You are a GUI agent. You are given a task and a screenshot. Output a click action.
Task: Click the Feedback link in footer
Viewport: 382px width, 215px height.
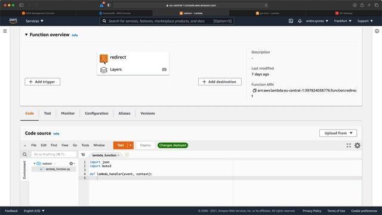11,211
